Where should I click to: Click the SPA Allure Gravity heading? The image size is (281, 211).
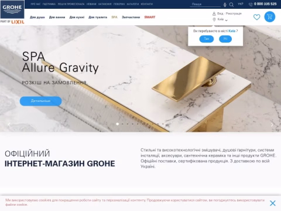(x=60, y=62)
